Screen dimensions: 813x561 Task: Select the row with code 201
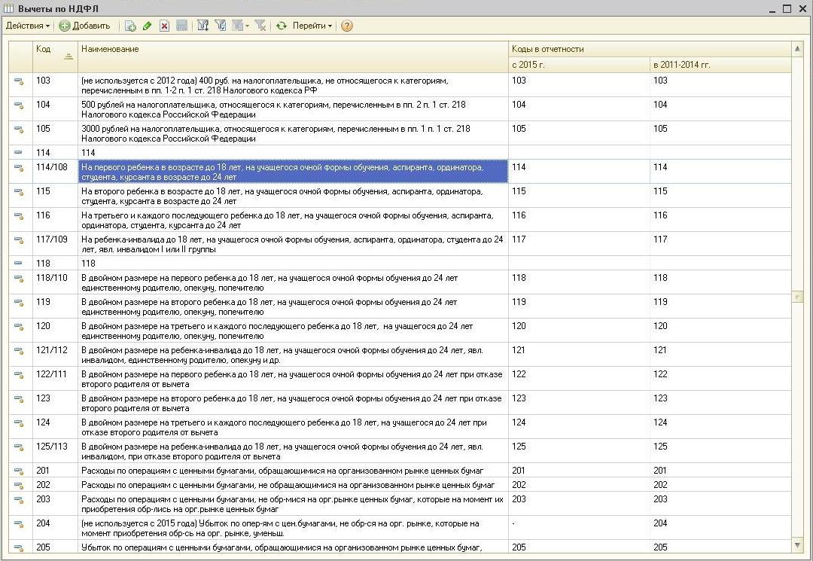pyautogui.click(x=44, y=471)
